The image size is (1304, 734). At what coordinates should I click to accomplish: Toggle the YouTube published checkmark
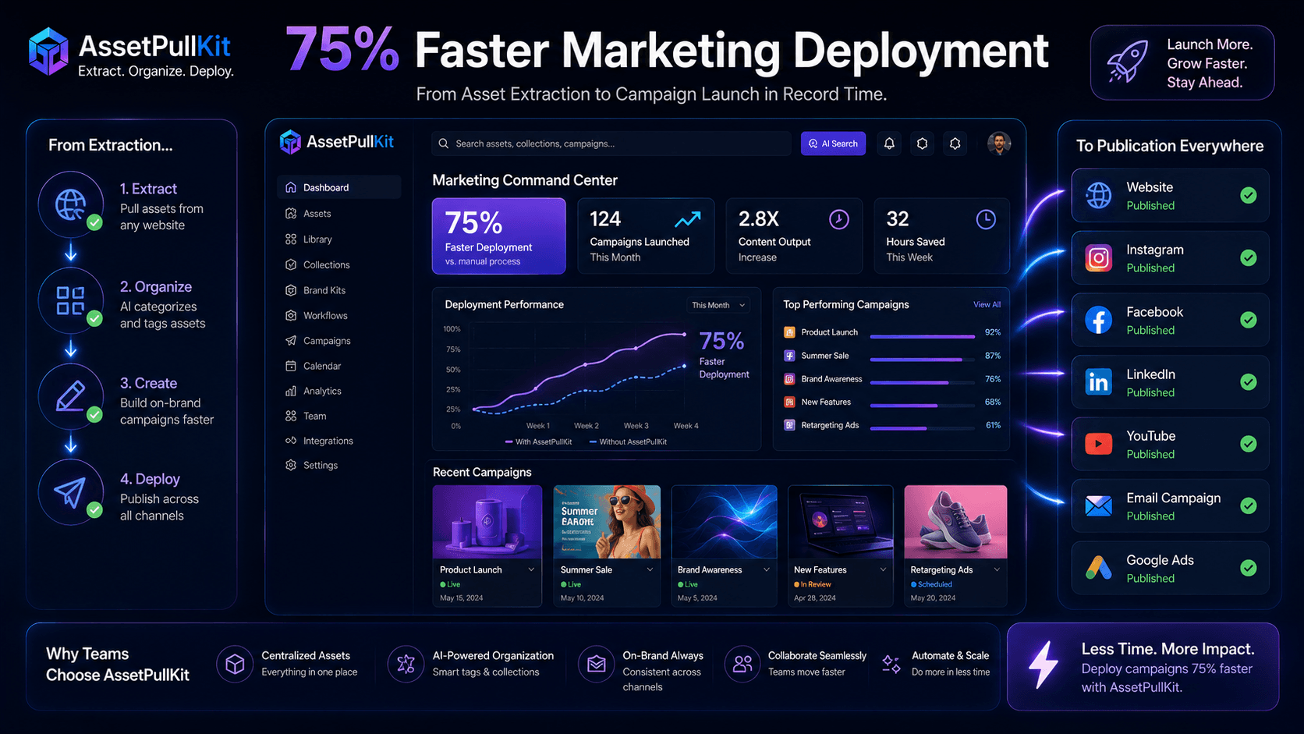point(1249,444)
